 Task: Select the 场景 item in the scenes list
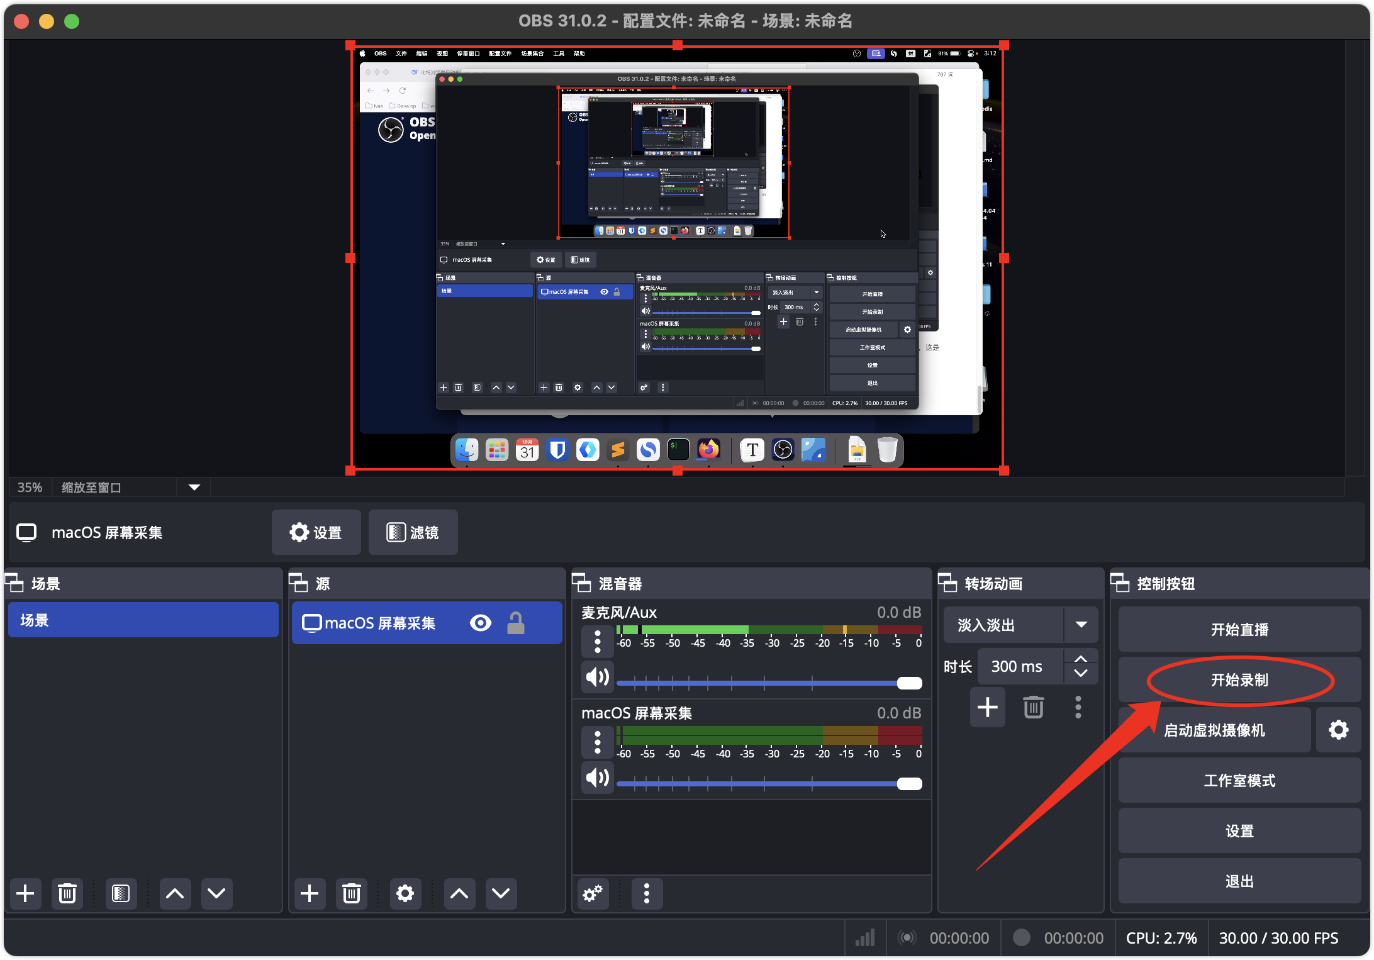[143, 620]
